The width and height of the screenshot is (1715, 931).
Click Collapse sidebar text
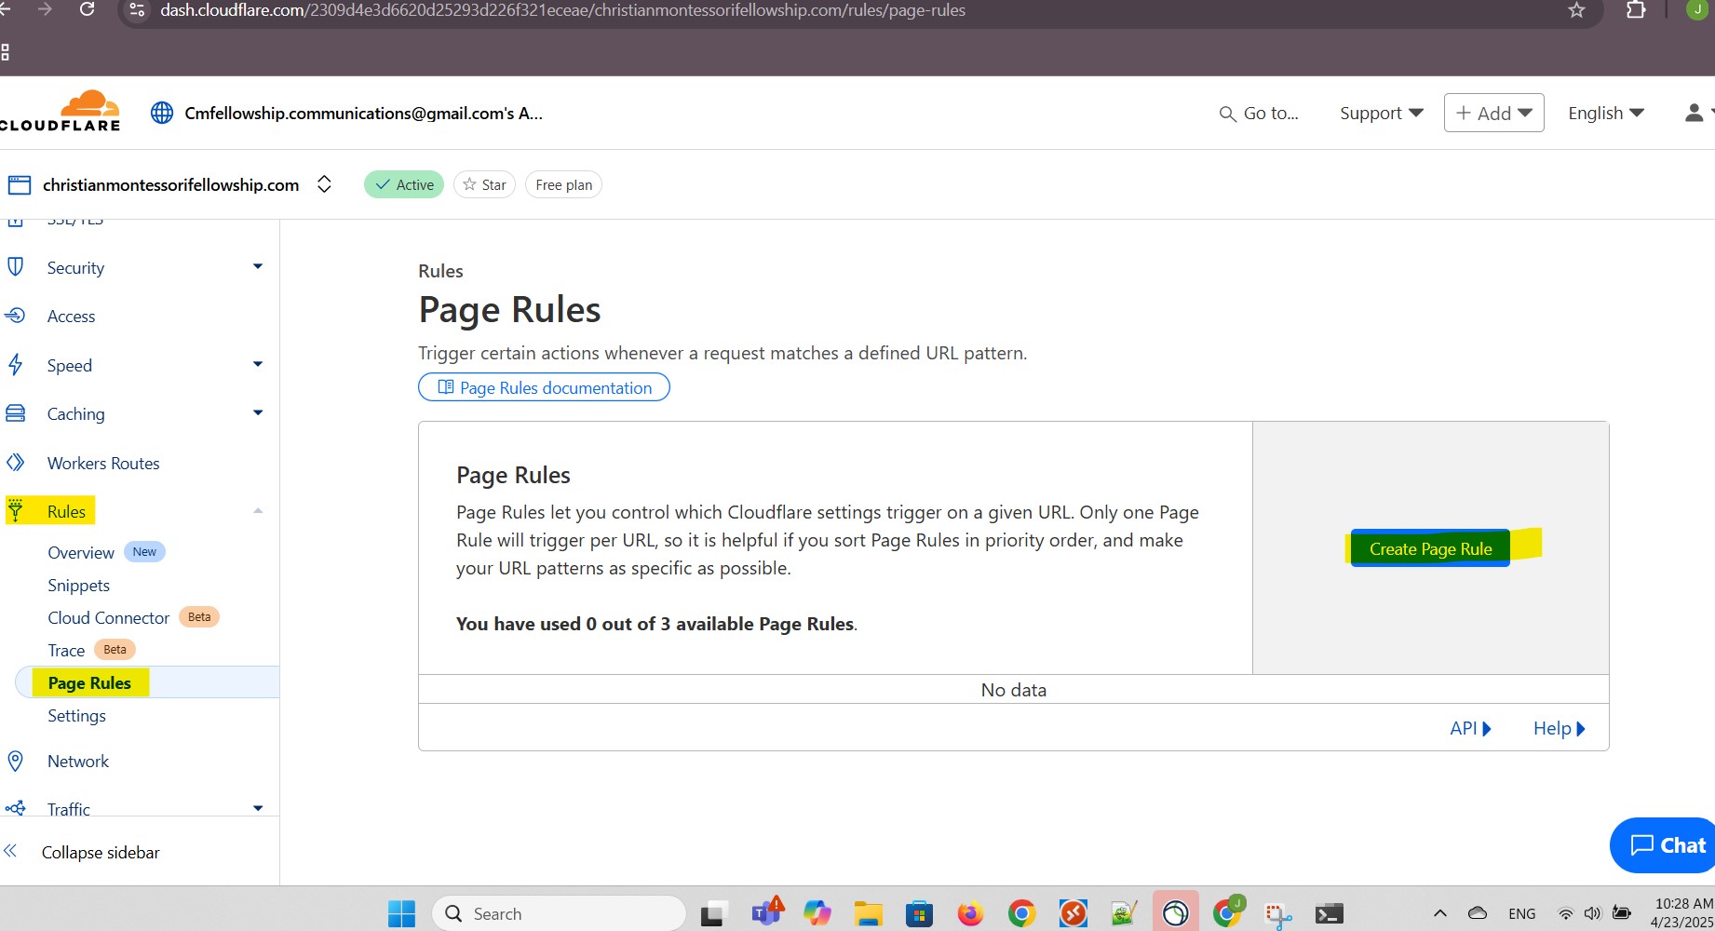point(101,852)
